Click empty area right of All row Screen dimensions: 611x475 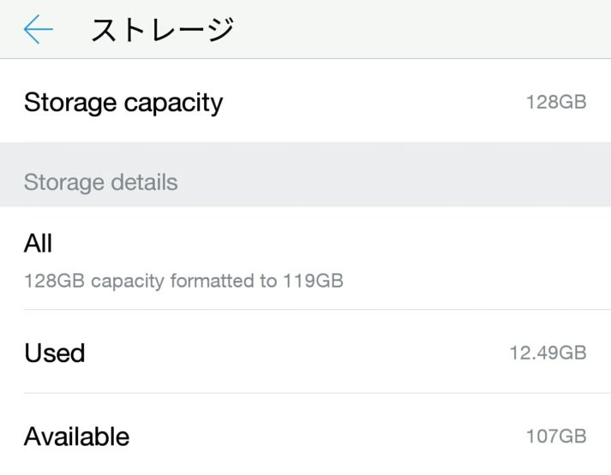(x=480, y=257)
